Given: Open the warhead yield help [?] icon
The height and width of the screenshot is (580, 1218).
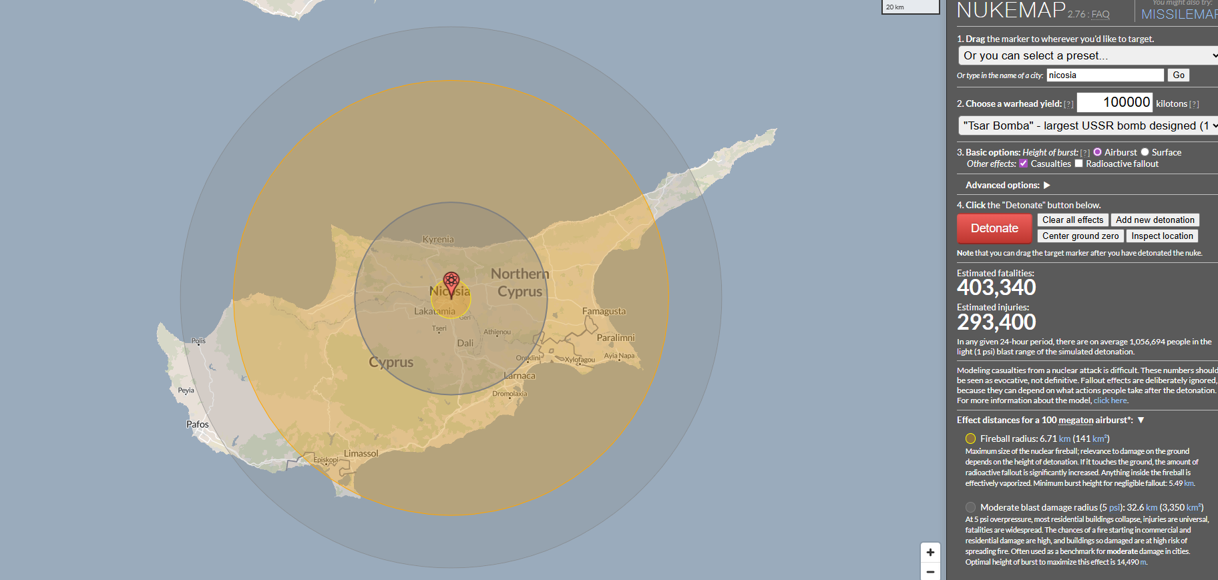Looking at the screenshot, I should (x=1068, y=104).
